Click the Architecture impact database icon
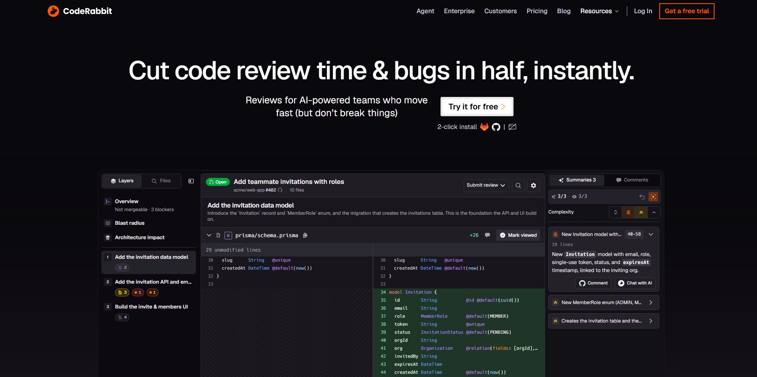This screenshot has width=757, height=377. (x=108, y=238)
